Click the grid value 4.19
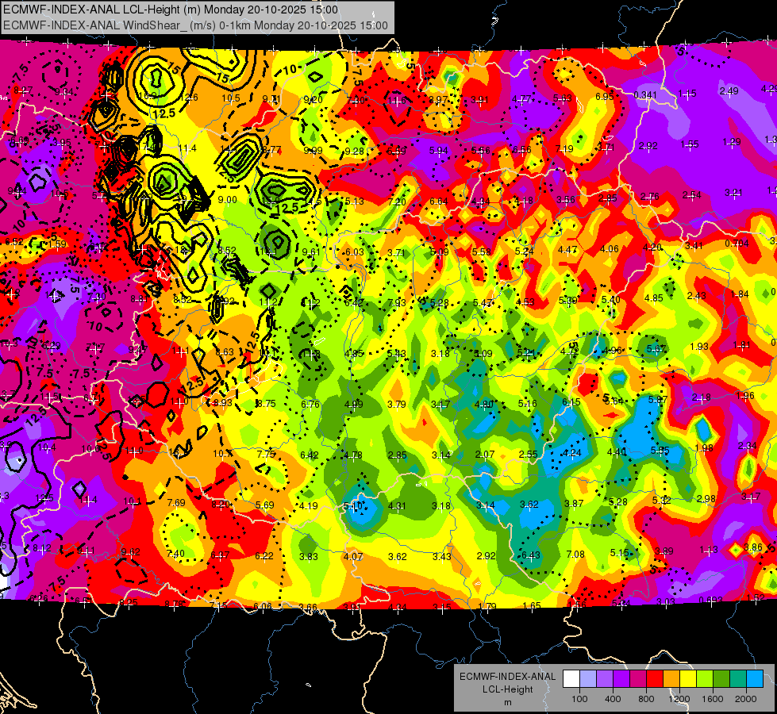 click(309, 506)
